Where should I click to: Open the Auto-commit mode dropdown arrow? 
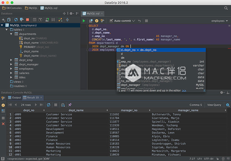click(134, 21)
